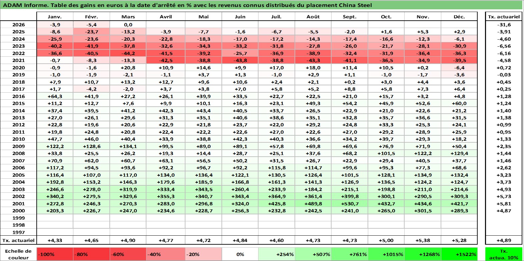The image size is (524, 261).
Task: Click the +343,5 cell for Mai 2003
Action: coord(203,189)
